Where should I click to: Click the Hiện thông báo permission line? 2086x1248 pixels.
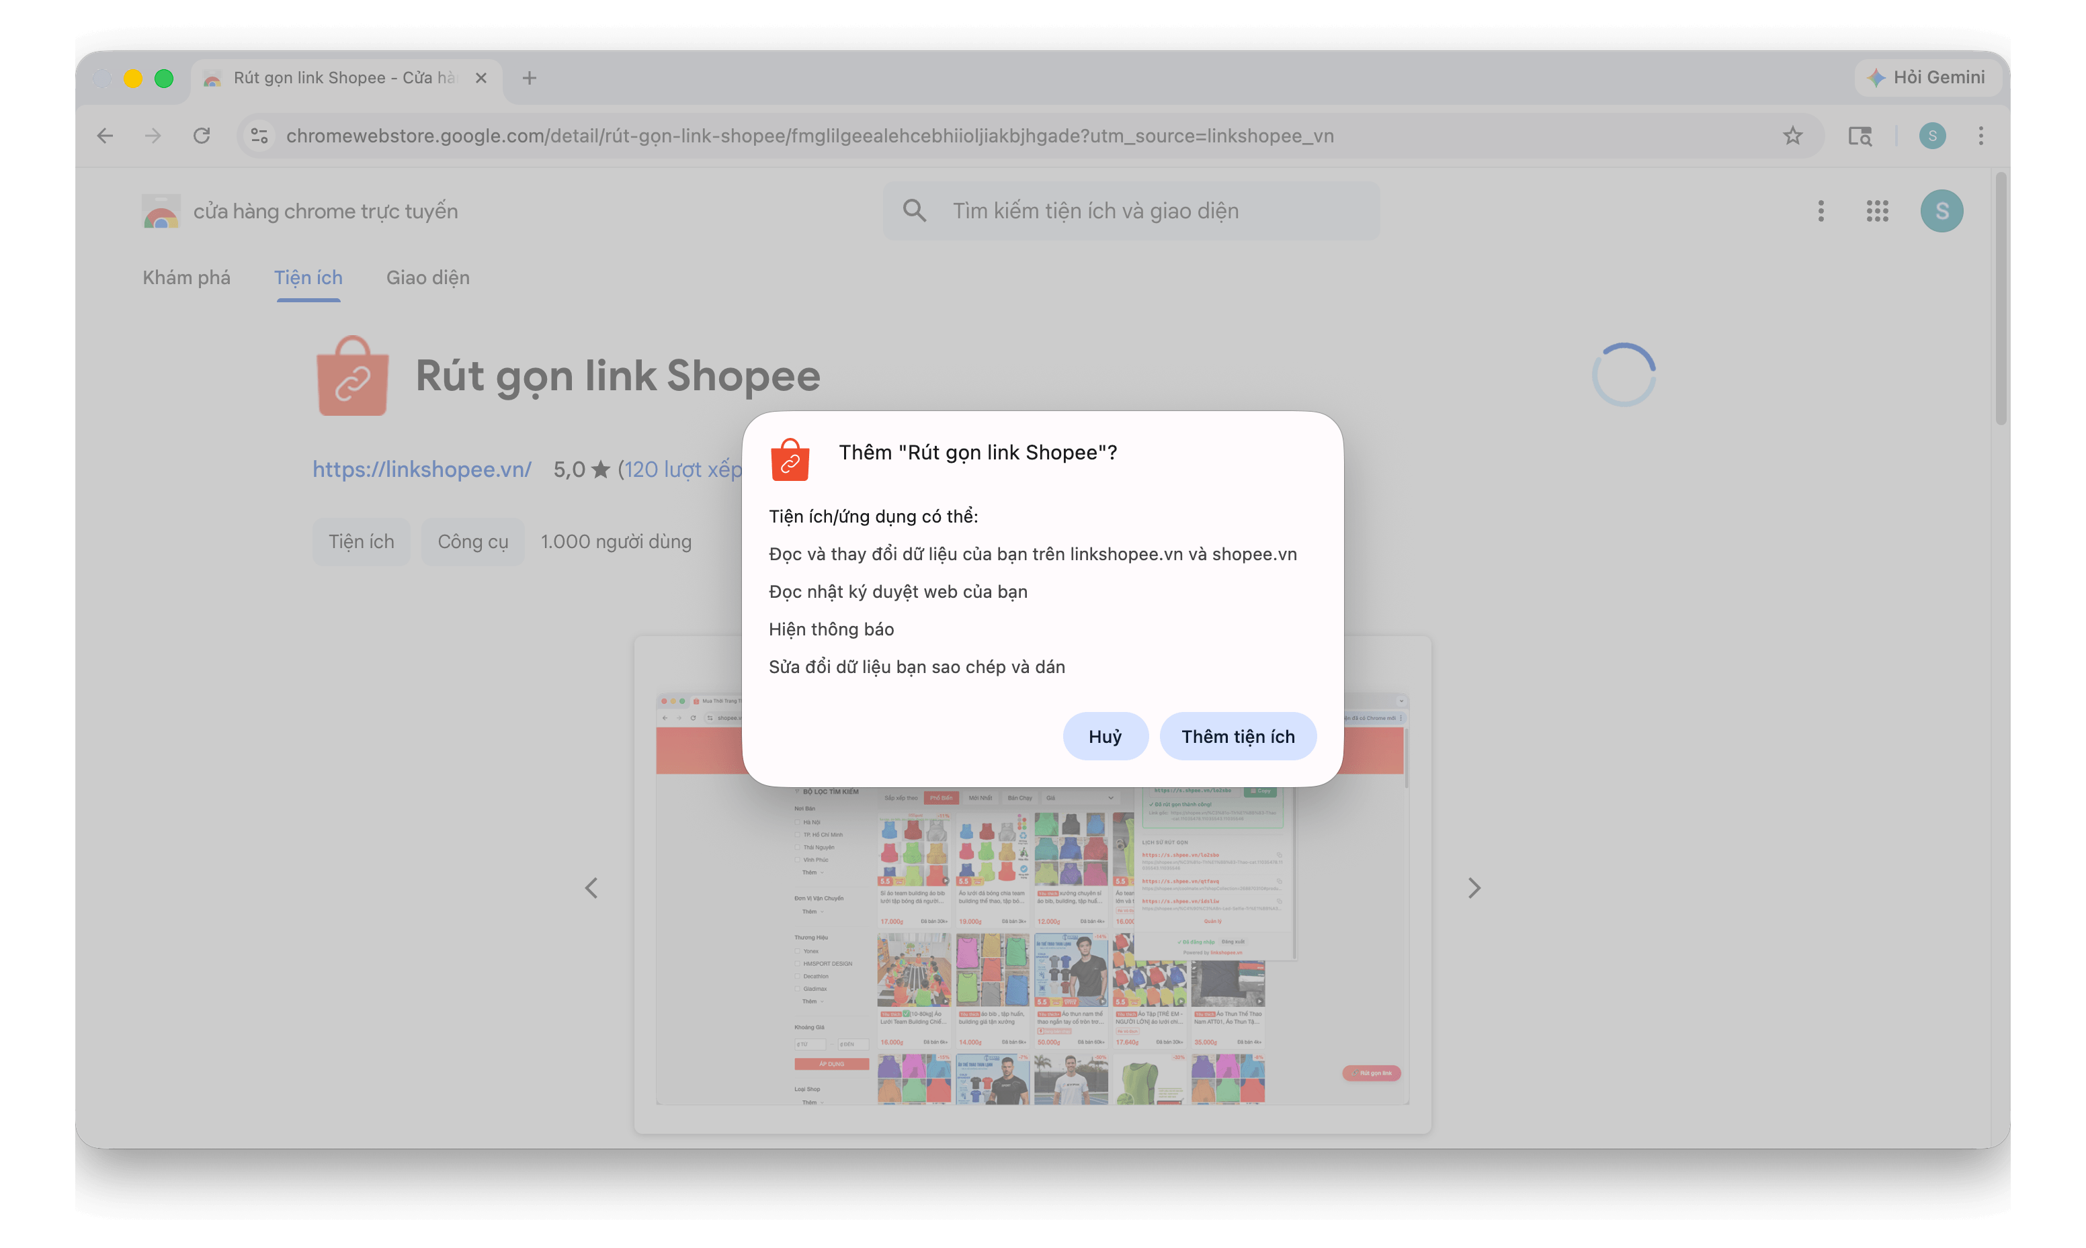click(x=831, y=629)
